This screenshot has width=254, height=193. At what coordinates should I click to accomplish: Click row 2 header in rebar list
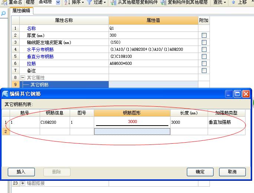coord(6,132)
